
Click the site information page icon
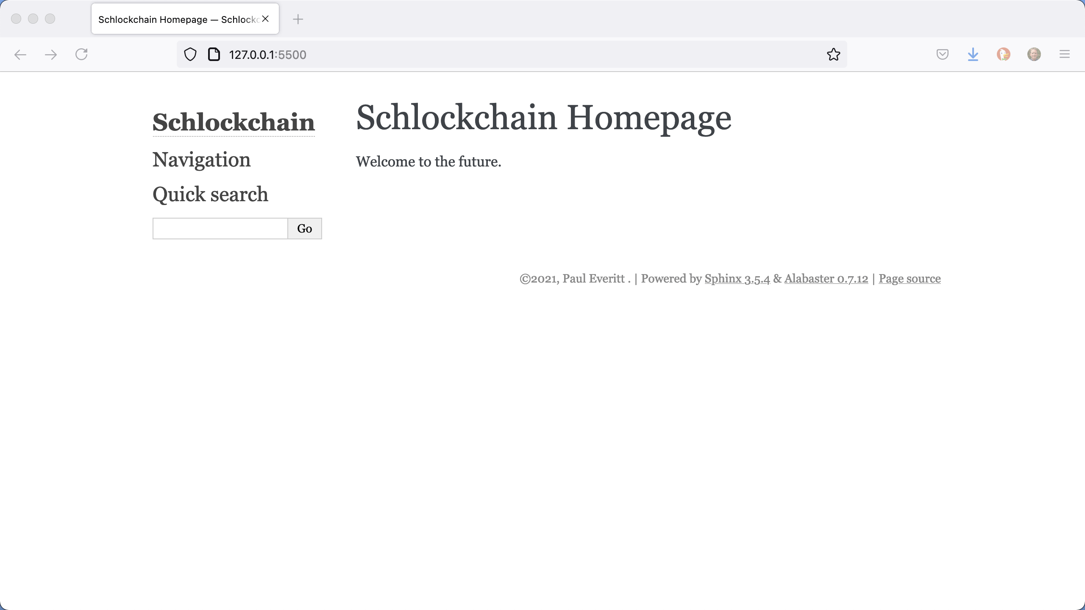pos(214,54)
